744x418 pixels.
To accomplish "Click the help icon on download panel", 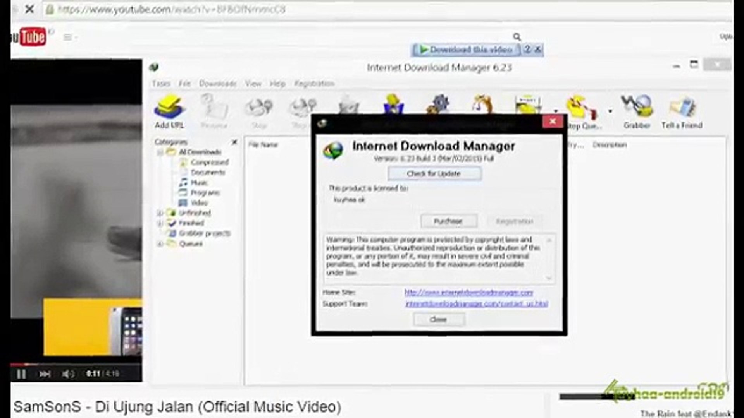I will point(527,50).
